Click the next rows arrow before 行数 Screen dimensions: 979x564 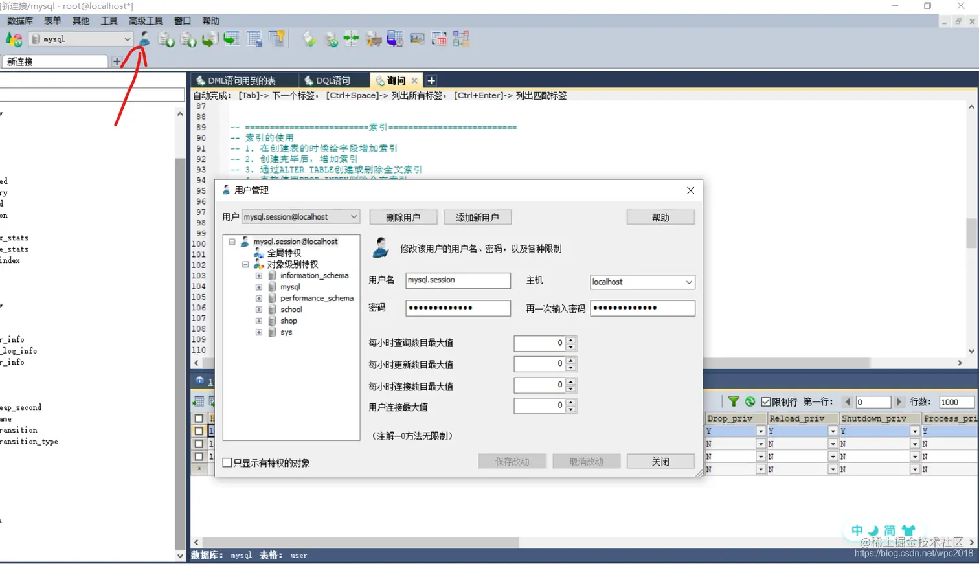tap(899, 402)
